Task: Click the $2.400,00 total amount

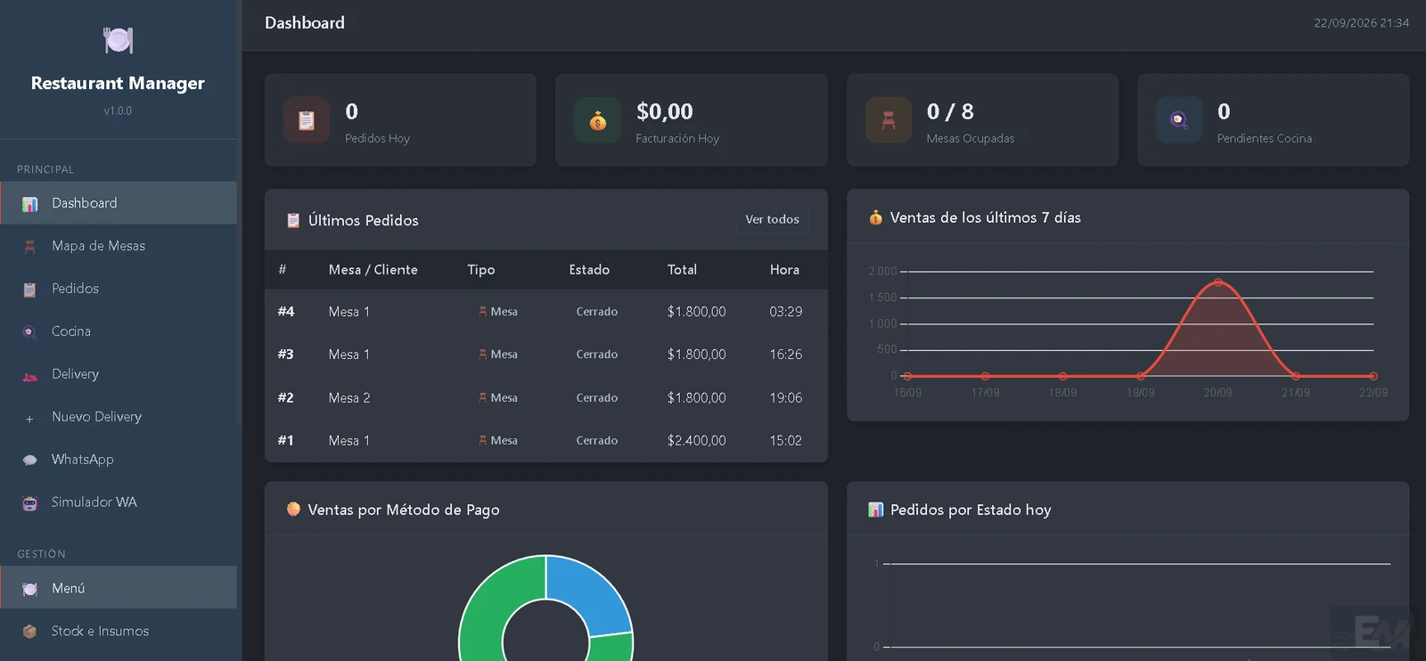Action: tap(696, 441)
